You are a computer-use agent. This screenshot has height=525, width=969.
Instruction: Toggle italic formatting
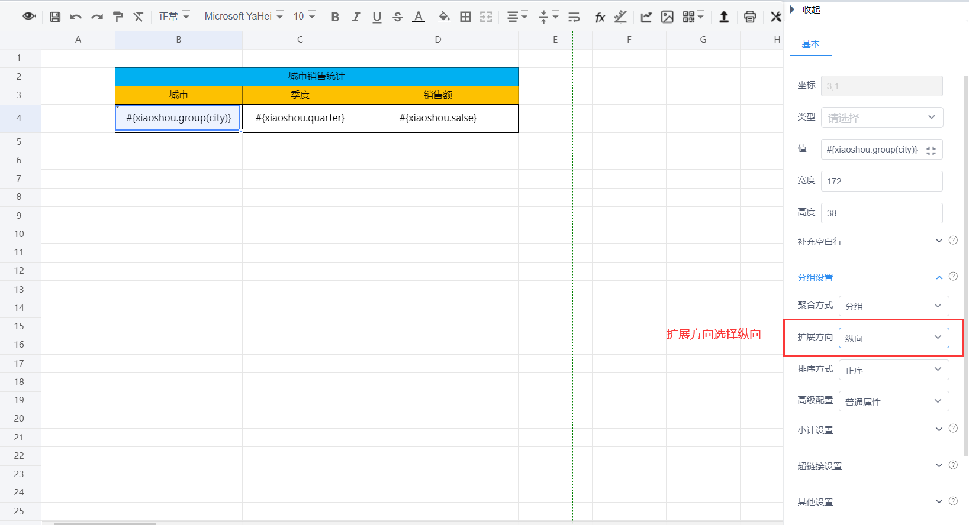(356, 17)
